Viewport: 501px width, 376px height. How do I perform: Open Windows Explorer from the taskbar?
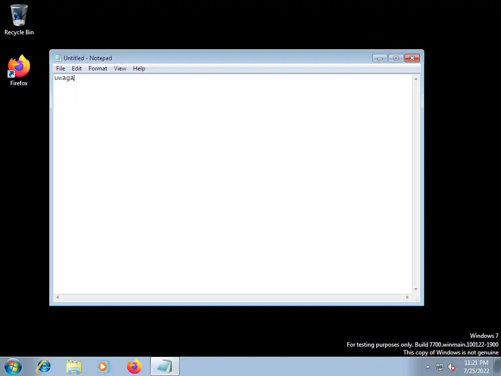74,366
